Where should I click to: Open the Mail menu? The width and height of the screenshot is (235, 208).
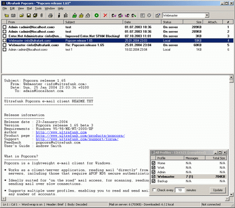(29, 8)
